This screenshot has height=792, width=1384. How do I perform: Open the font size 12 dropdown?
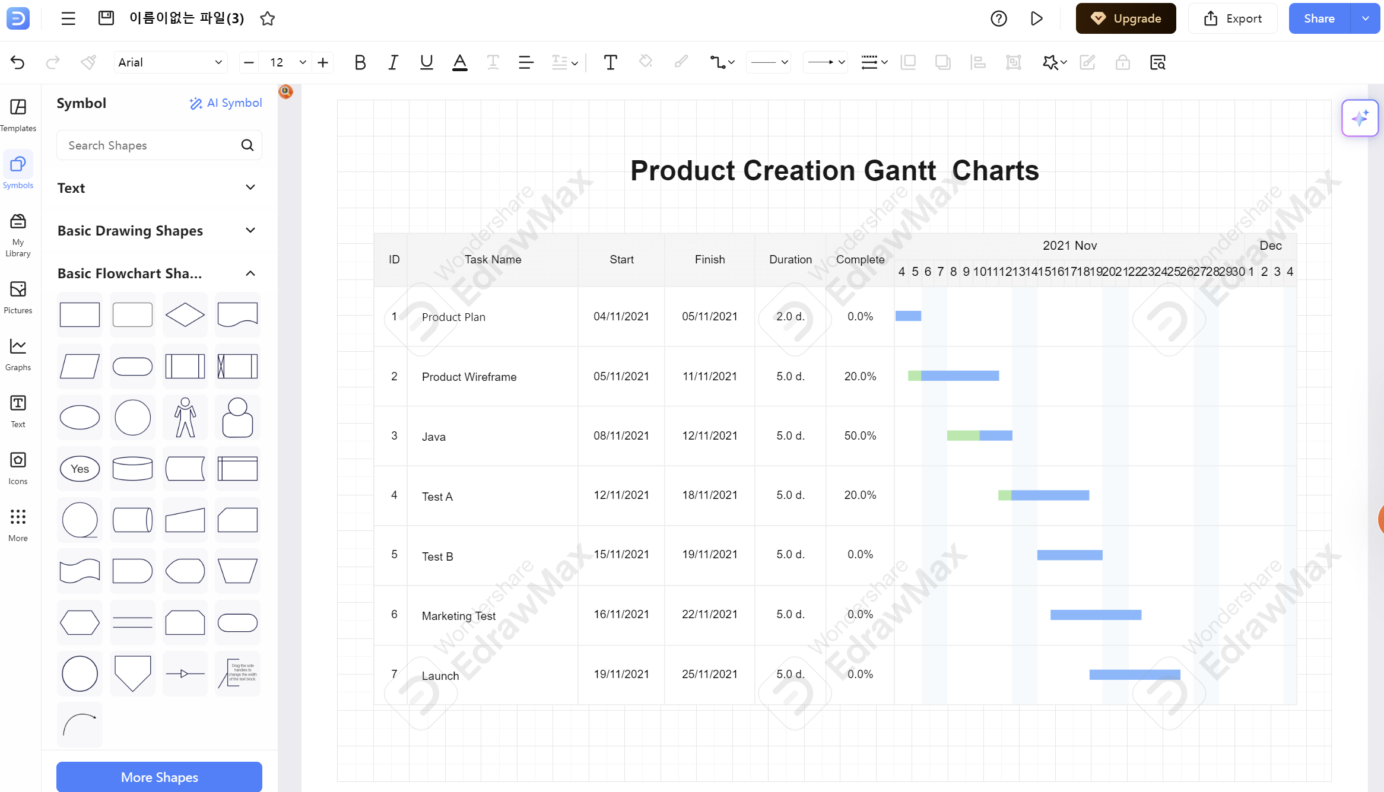point(287,62)
